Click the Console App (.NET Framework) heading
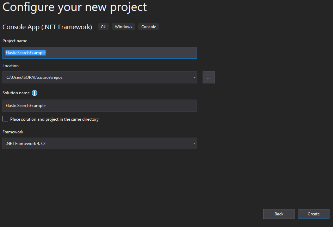333x227 pixels. tap(47, 27)
